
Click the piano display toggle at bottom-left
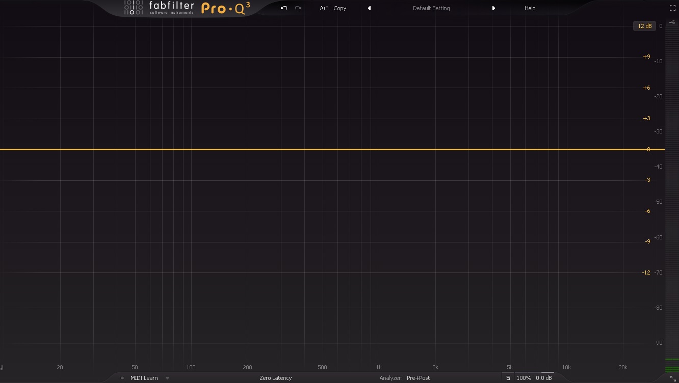(2, 367)
